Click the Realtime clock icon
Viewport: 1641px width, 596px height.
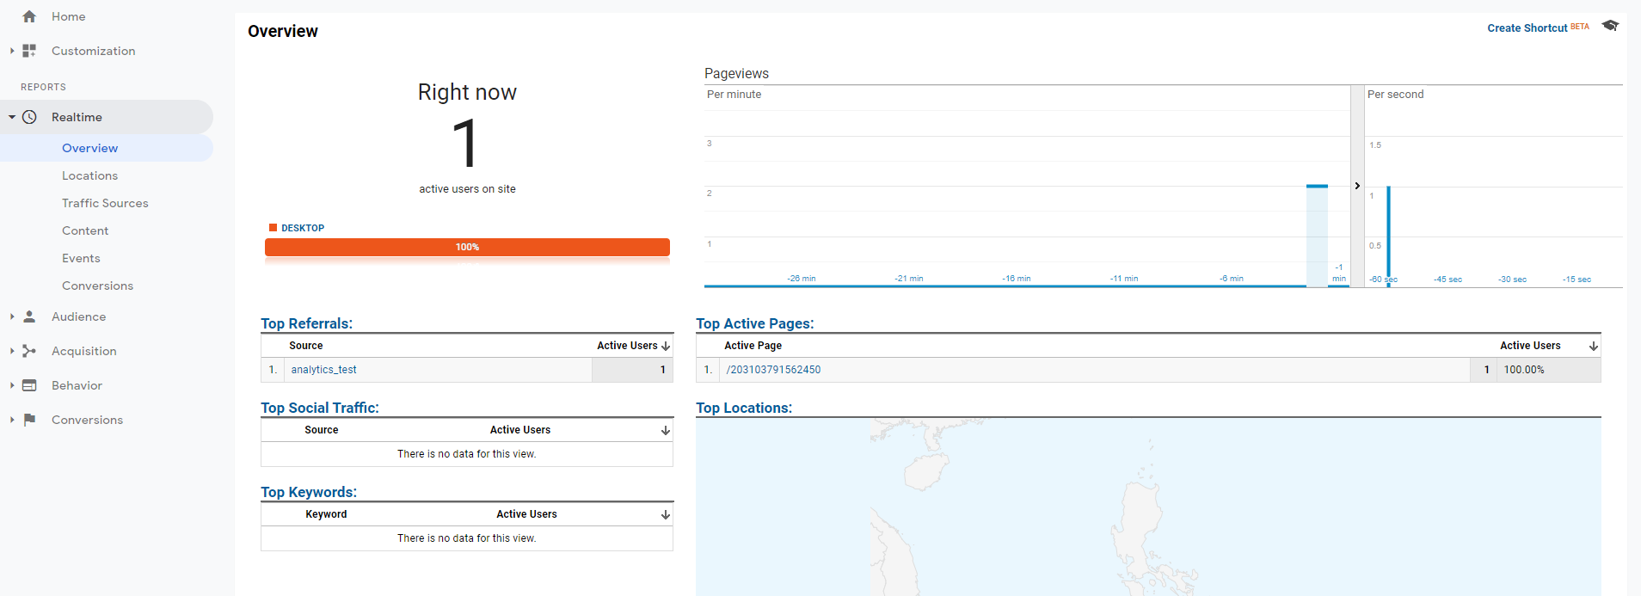pos(29,117)
